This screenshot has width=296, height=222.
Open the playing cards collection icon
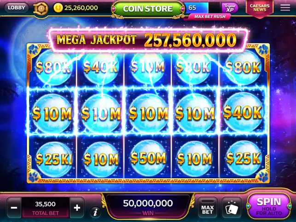click(x=232, y=208)
